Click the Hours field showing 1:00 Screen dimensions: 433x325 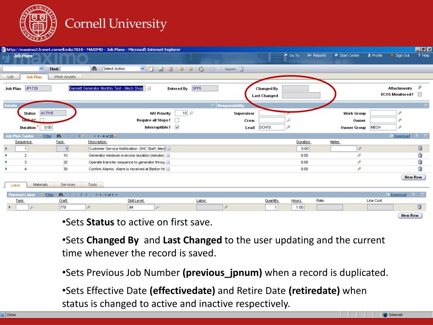click(298, 207)
